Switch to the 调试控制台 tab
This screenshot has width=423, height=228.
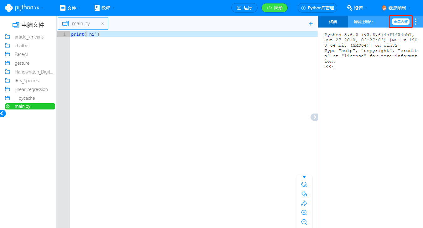pyautogui.click(x=363, y=22)
